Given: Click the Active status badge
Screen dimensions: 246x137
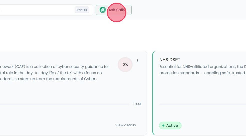Looking at the screenshot, I should click(170, 126).
